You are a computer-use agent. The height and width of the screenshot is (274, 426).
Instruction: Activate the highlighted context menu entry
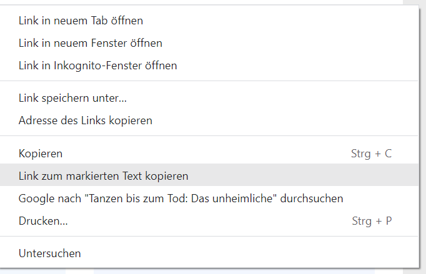104,176
